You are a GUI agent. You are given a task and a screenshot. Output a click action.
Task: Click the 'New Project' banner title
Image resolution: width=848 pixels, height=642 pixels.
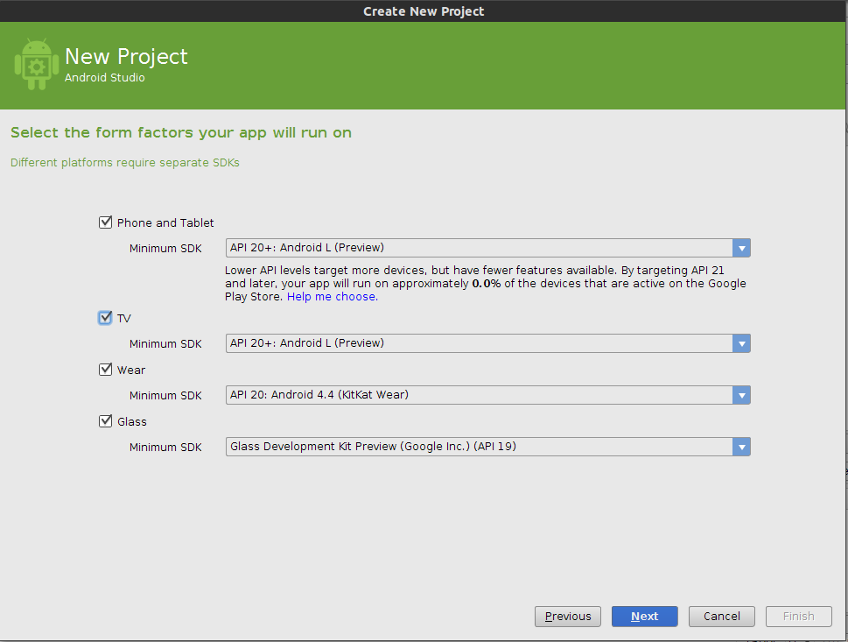point(126,56)
